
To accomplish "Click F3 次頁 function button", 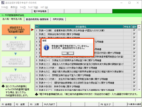I will pos(35,105).
